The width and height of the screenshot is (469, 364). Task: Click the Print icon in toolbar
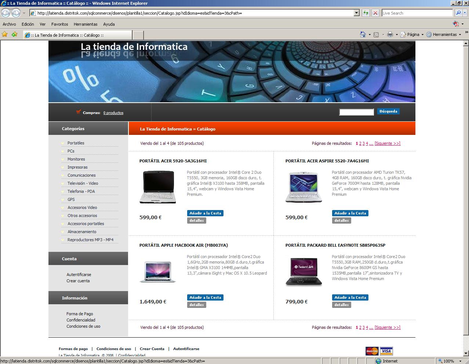[x=390, y=34]
